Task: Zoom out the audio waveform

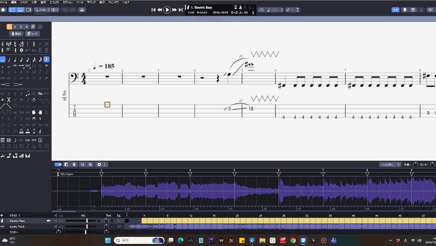Action: coord(83,164)
